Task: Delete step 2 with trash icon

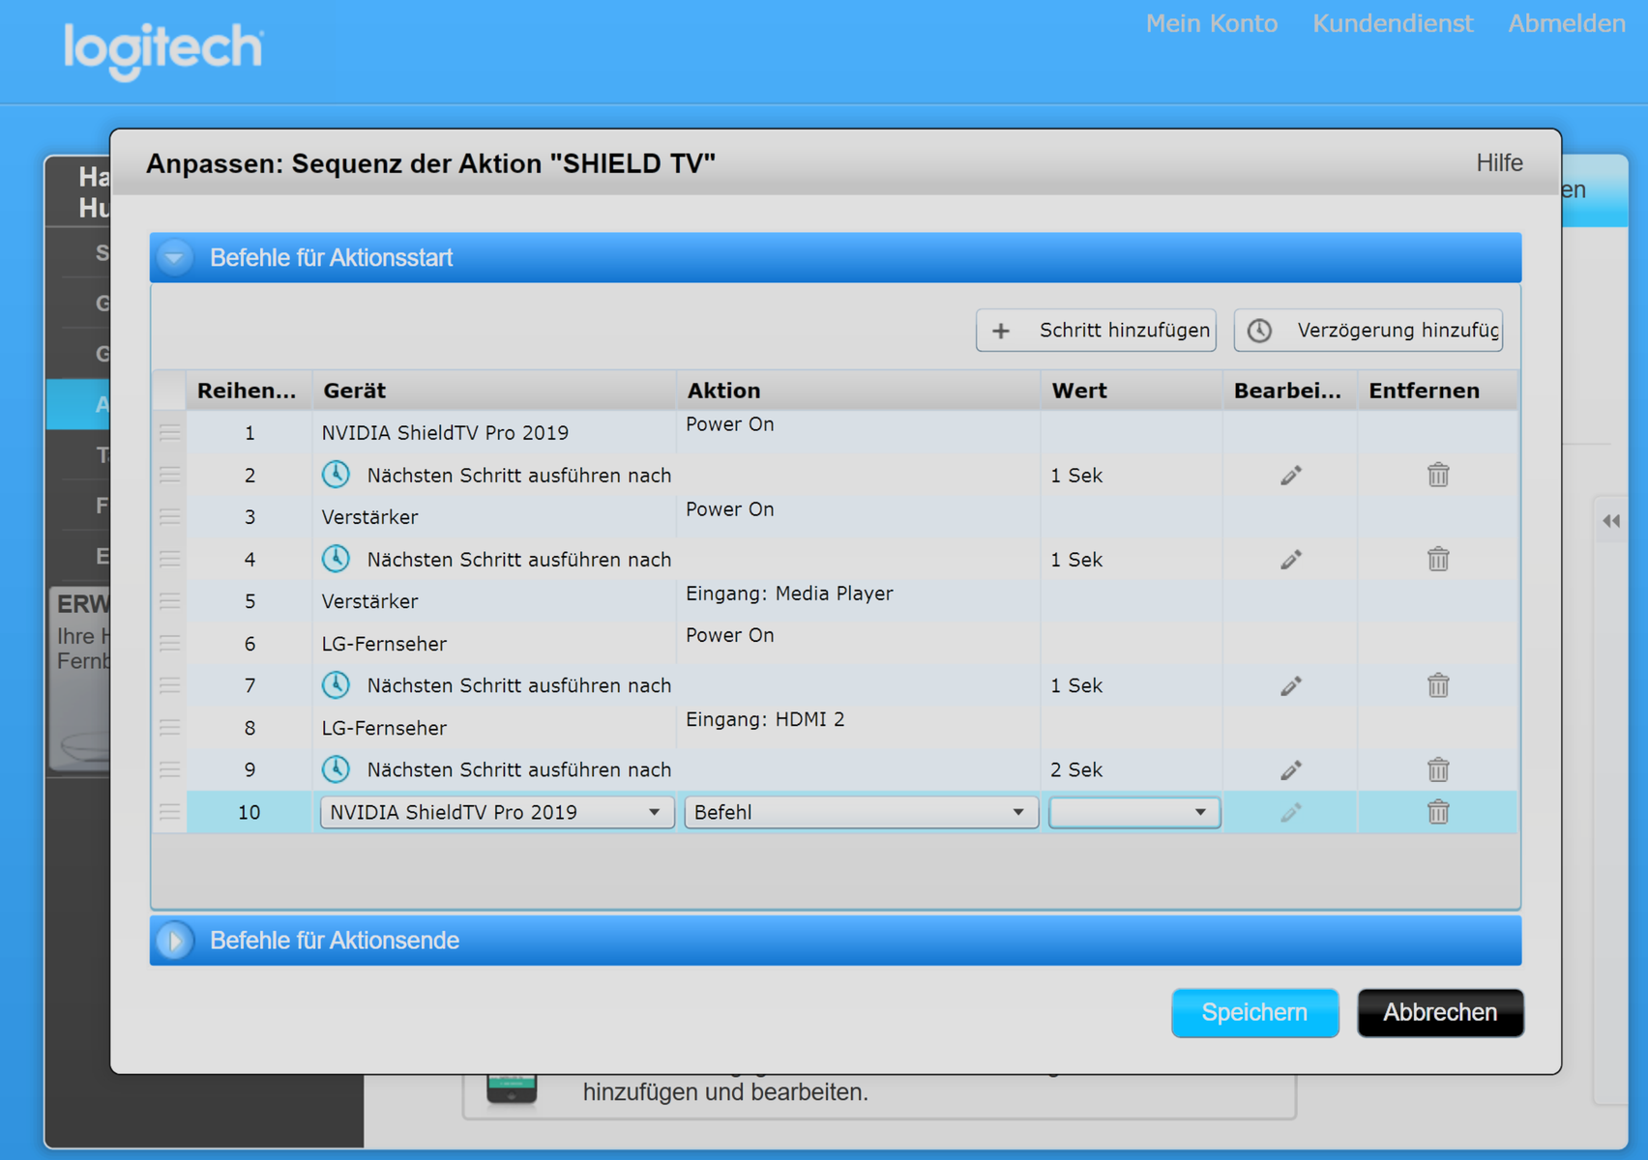Action: tap(1438, 475)
